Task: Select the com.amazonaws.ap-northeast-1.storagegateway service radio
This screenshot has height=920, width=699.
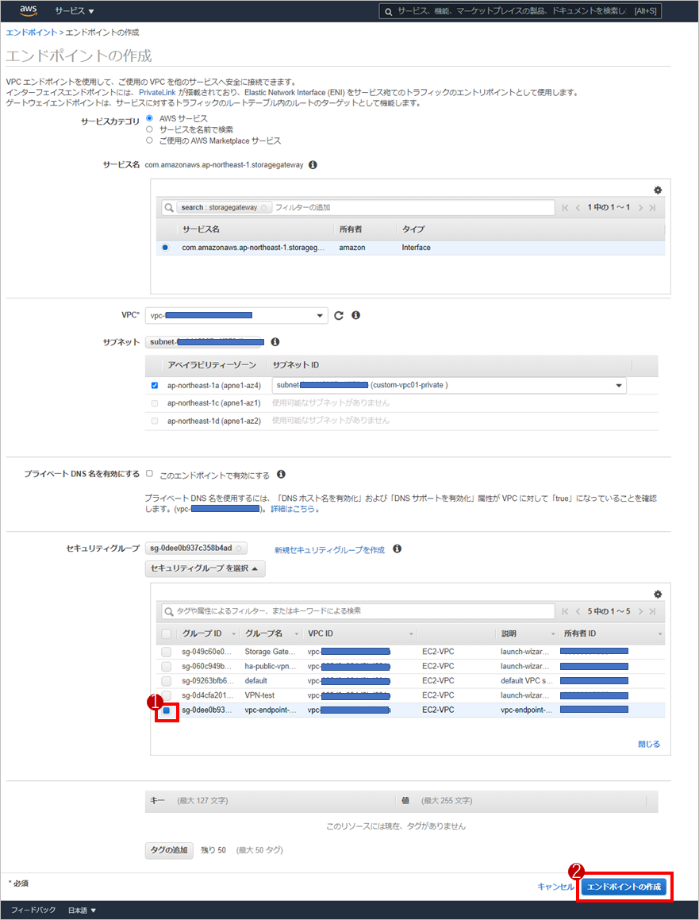Action: (165, 248)
